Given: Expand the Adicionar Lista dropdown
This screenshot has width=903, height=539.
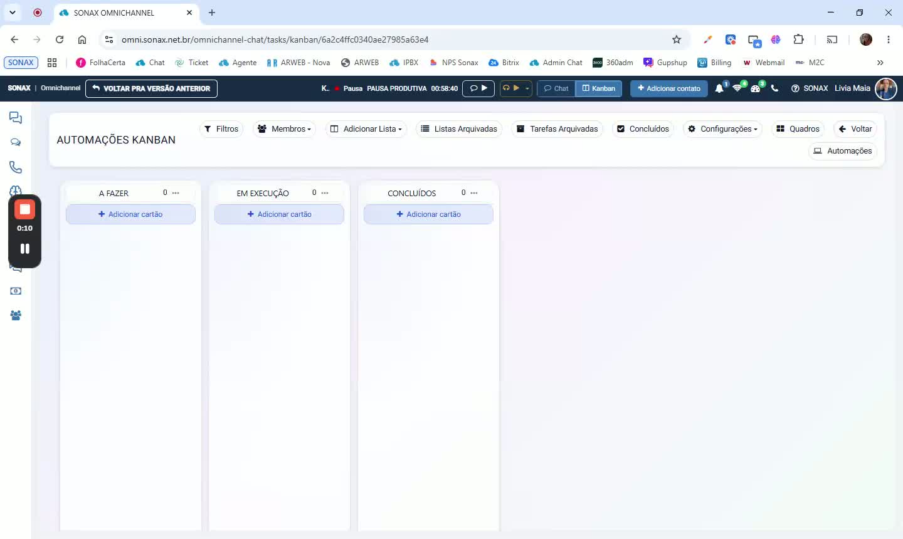Looking at the screenshot, I should tap(366, 129).
